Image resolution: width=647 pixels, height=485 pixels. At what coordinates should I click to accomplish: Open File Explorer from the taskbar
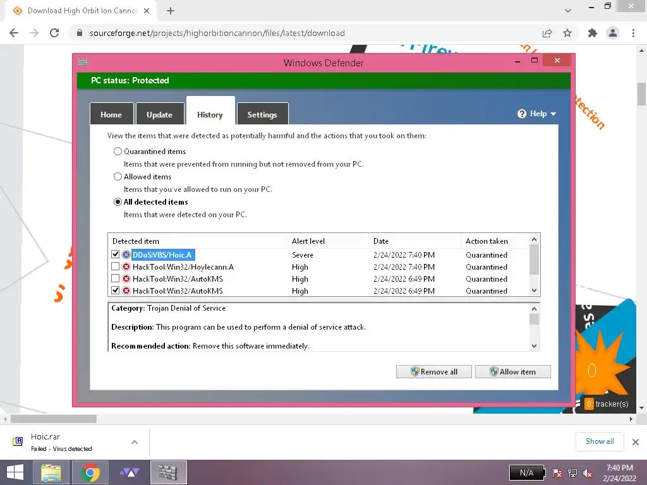tap(51, 472)
